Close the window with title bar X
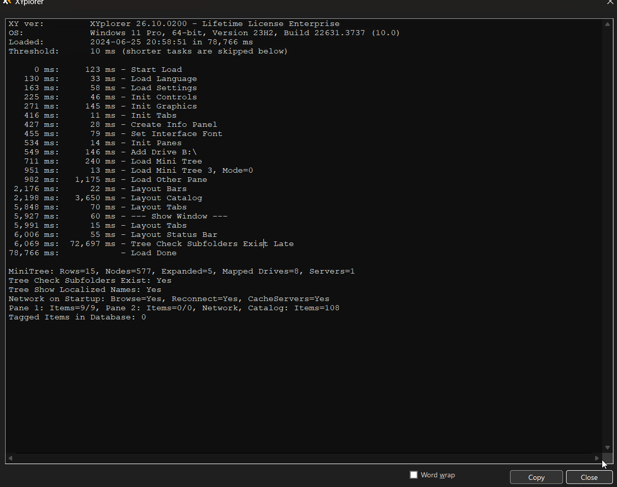Viewport: 617px width, 487px height. [x=610, y=2]
